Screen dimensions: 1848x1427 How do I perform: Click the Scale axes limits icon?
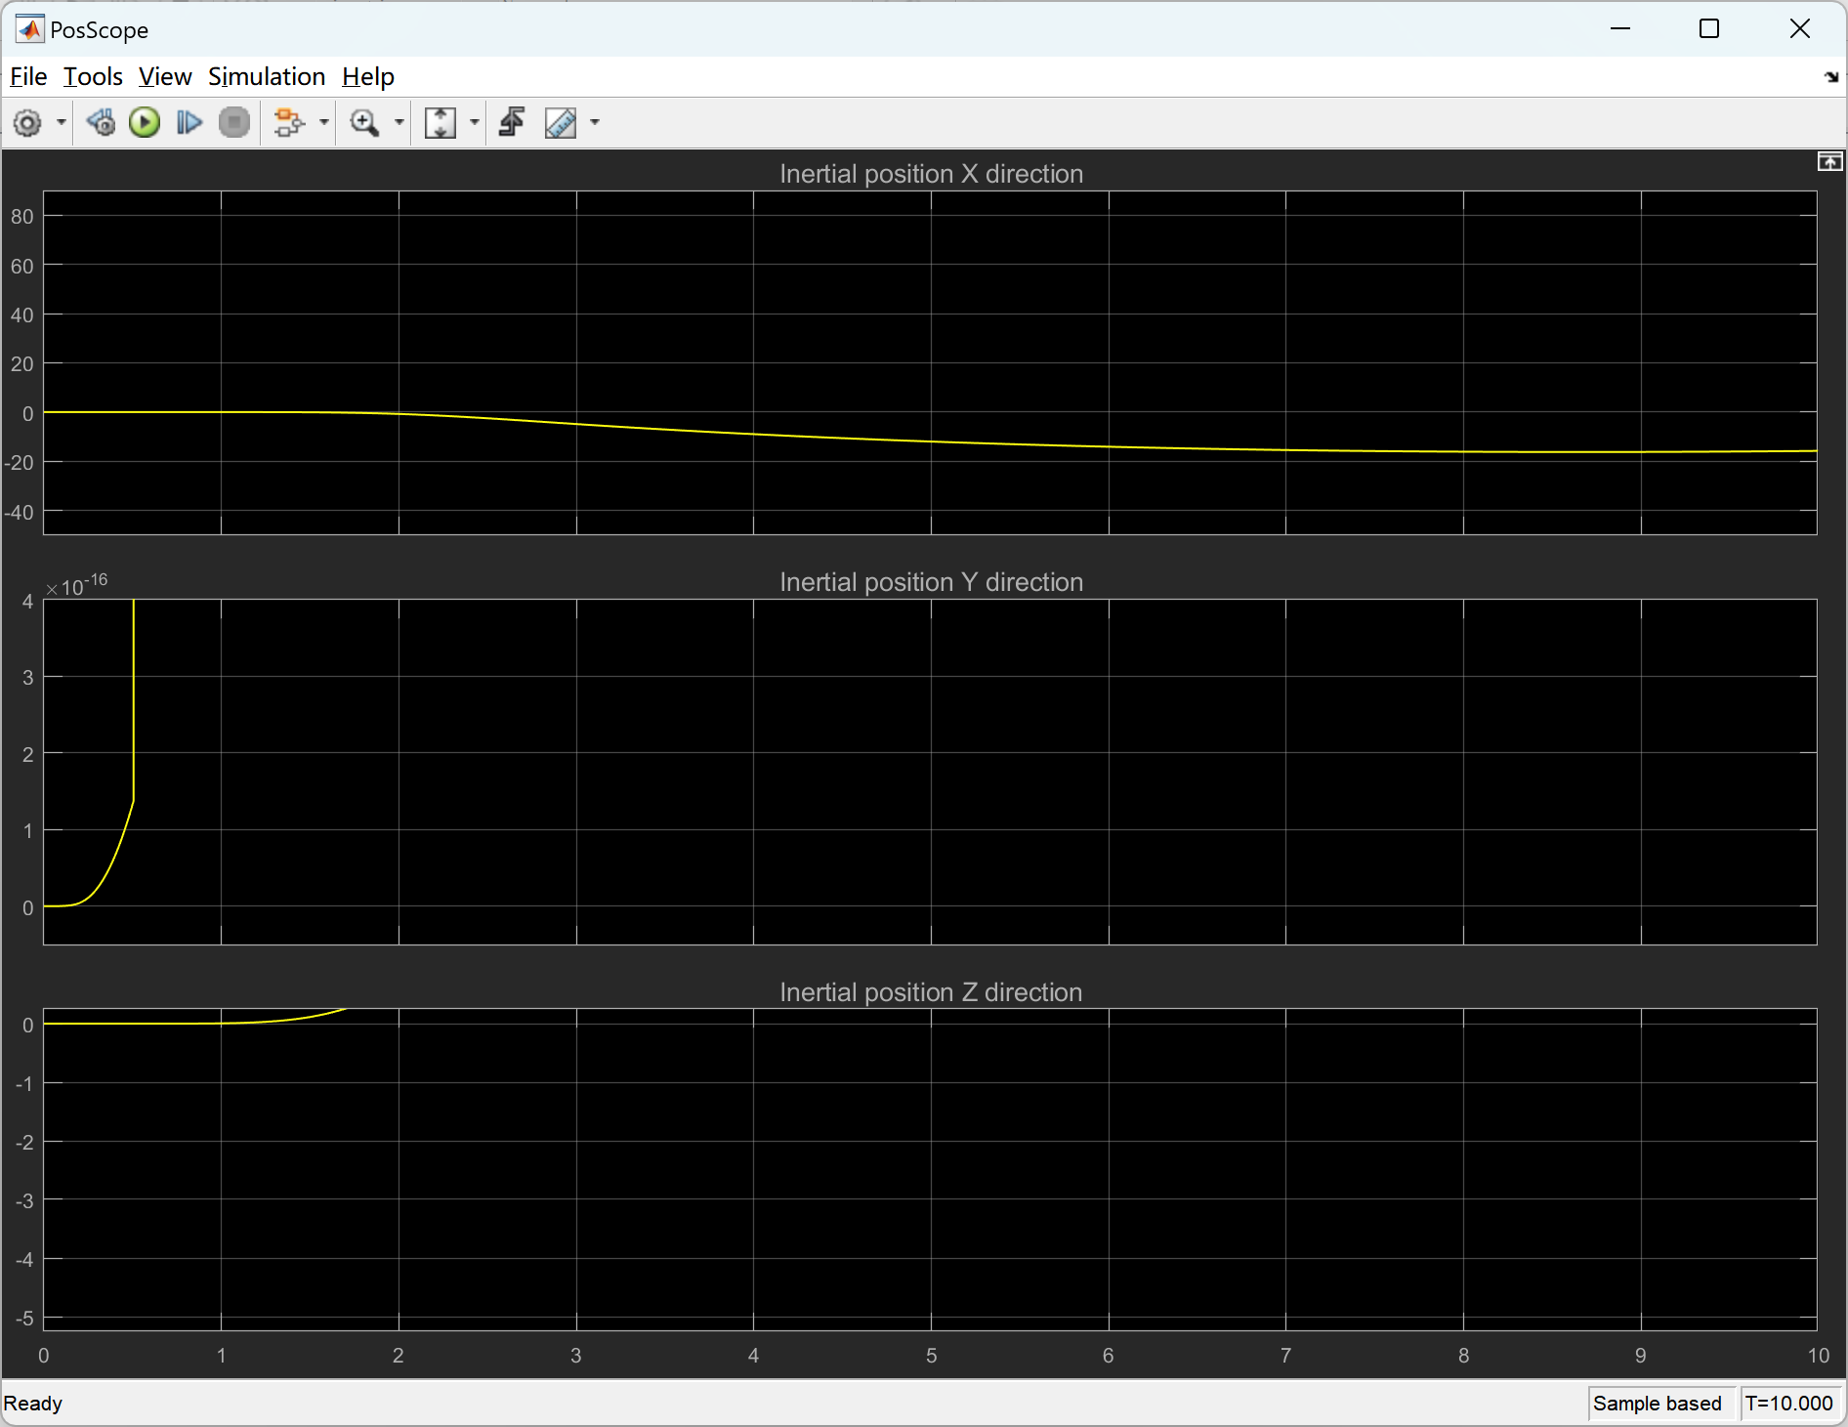(441, 123)
